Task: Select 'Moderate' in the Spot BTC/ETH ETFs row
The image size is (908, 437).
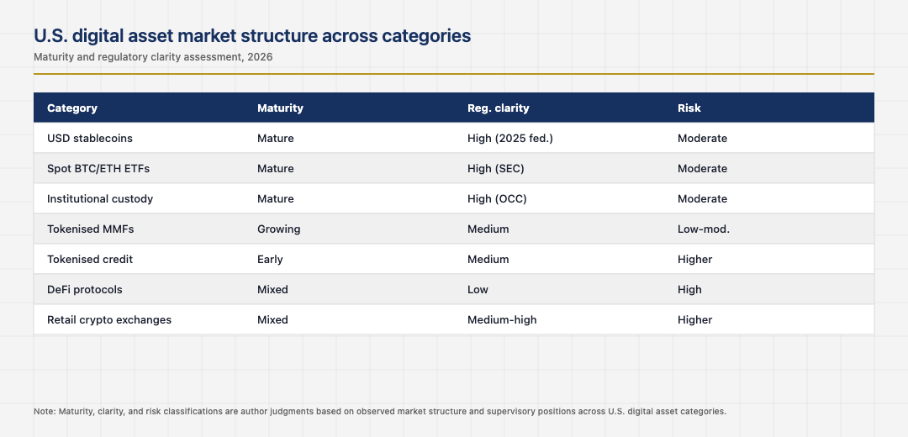Action: (x=702, y=168)
